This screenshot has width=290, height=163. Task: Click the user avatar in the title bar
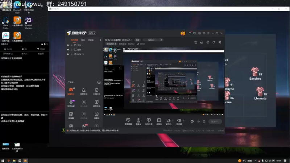click(183, 33)
